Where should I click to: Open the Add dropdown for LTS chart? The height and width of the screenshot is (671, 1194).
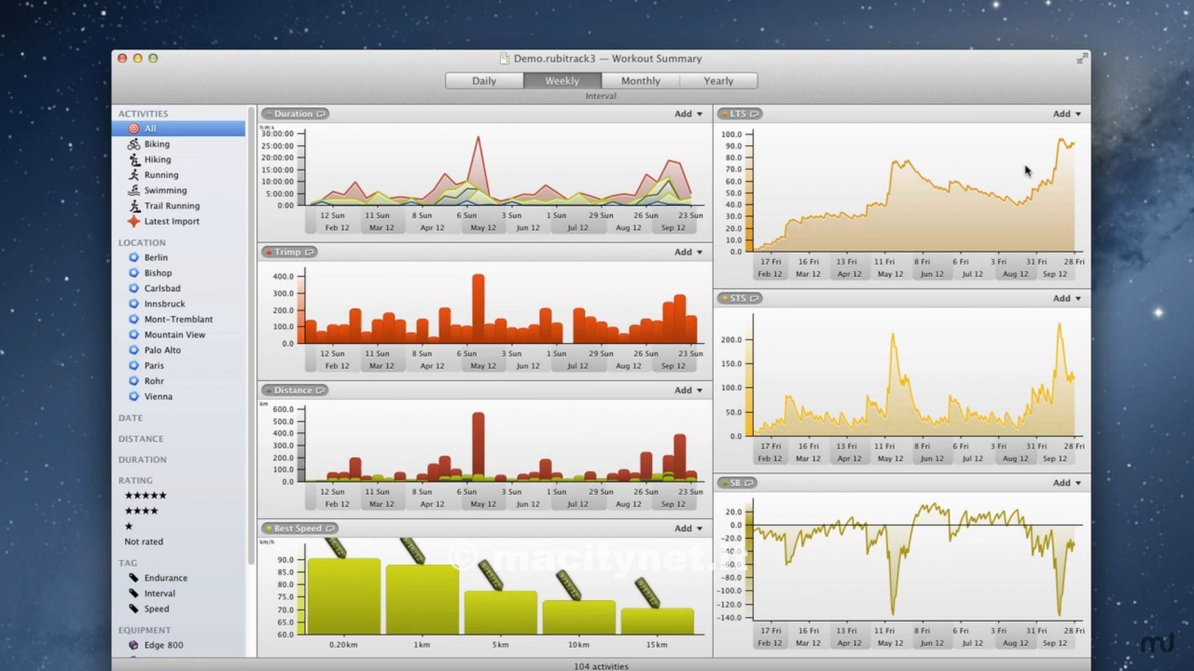pyautogui.click(x=1067, y=114)
